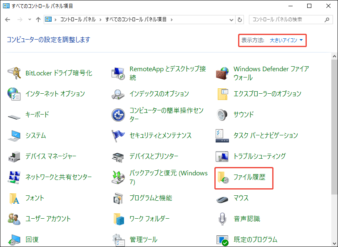Click the search magnifier button
Image resolution: width=338 pixels, height=247 pixels.
[327, 20]
